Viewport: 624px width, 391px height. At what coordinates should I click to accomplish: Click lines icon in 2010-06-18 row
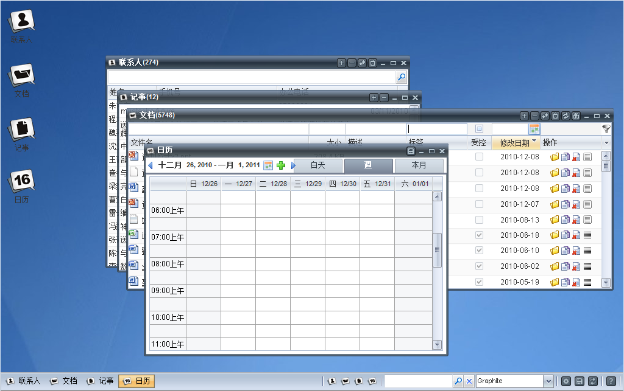pos(587,235)
